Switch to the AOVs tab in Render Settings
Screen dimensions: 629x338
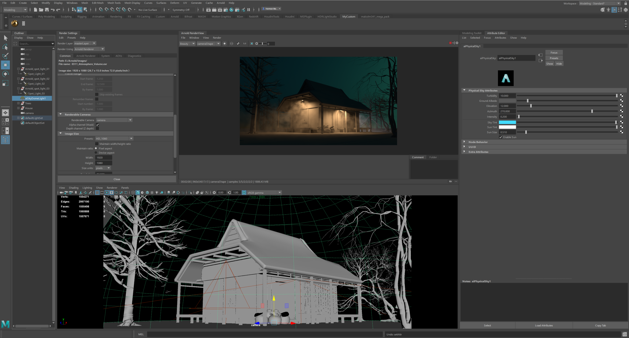pos(119,56)
